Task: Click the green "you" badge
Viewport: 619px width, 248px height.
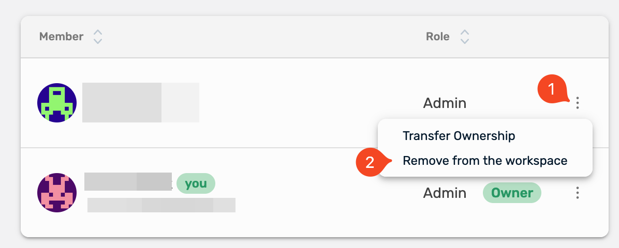Action: 196,183
